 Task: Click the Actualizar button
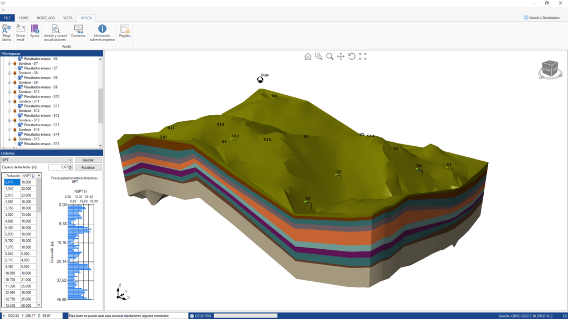pos(88,167)
